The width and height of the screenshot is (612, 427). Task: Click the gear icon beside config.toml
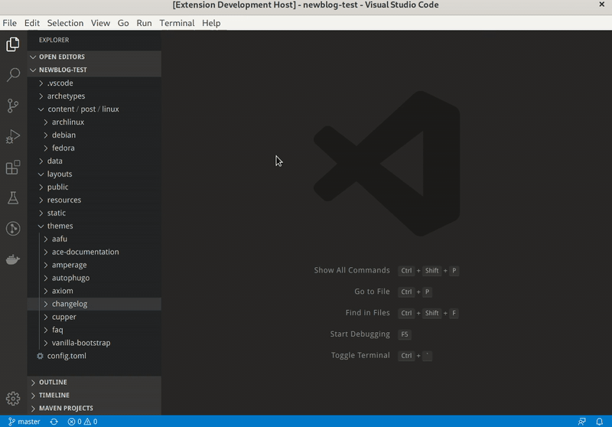click(40, 356)
